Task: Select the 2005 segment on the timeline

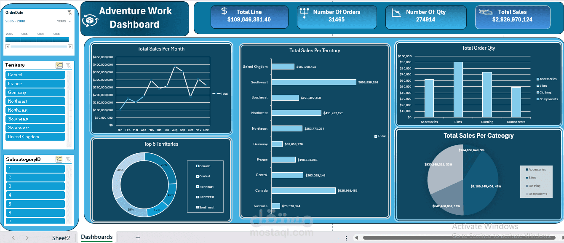Action: click(x=13, y=40)
